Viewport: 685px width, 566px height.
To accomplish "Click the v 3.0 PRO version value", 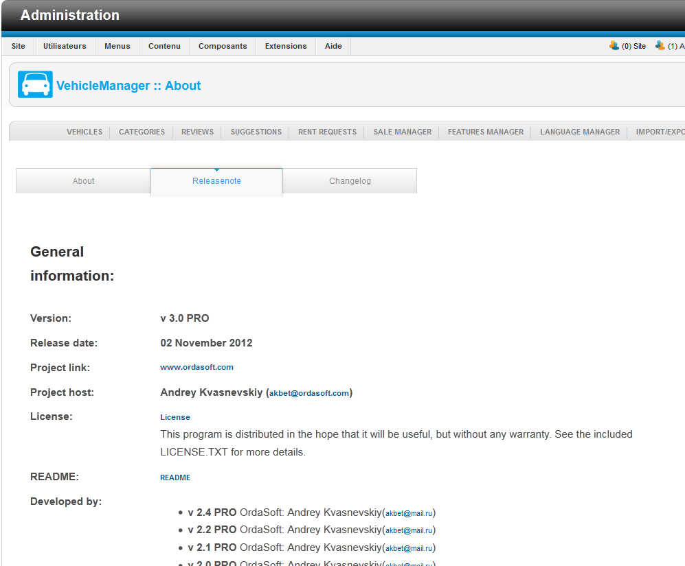I will [185, 318].
